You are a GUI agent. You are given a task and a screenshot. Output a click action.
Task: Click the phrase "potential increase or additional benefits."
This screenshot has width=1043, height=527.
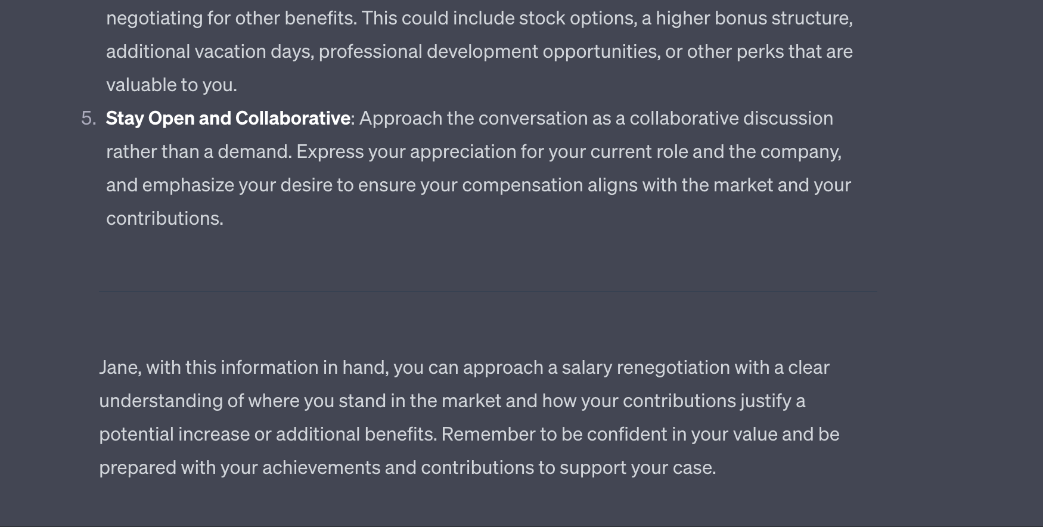click(268, 434)
